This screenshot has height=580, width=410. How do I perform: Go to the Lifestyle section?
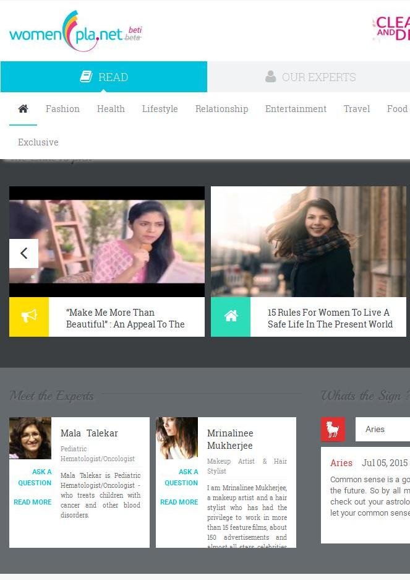160,109
